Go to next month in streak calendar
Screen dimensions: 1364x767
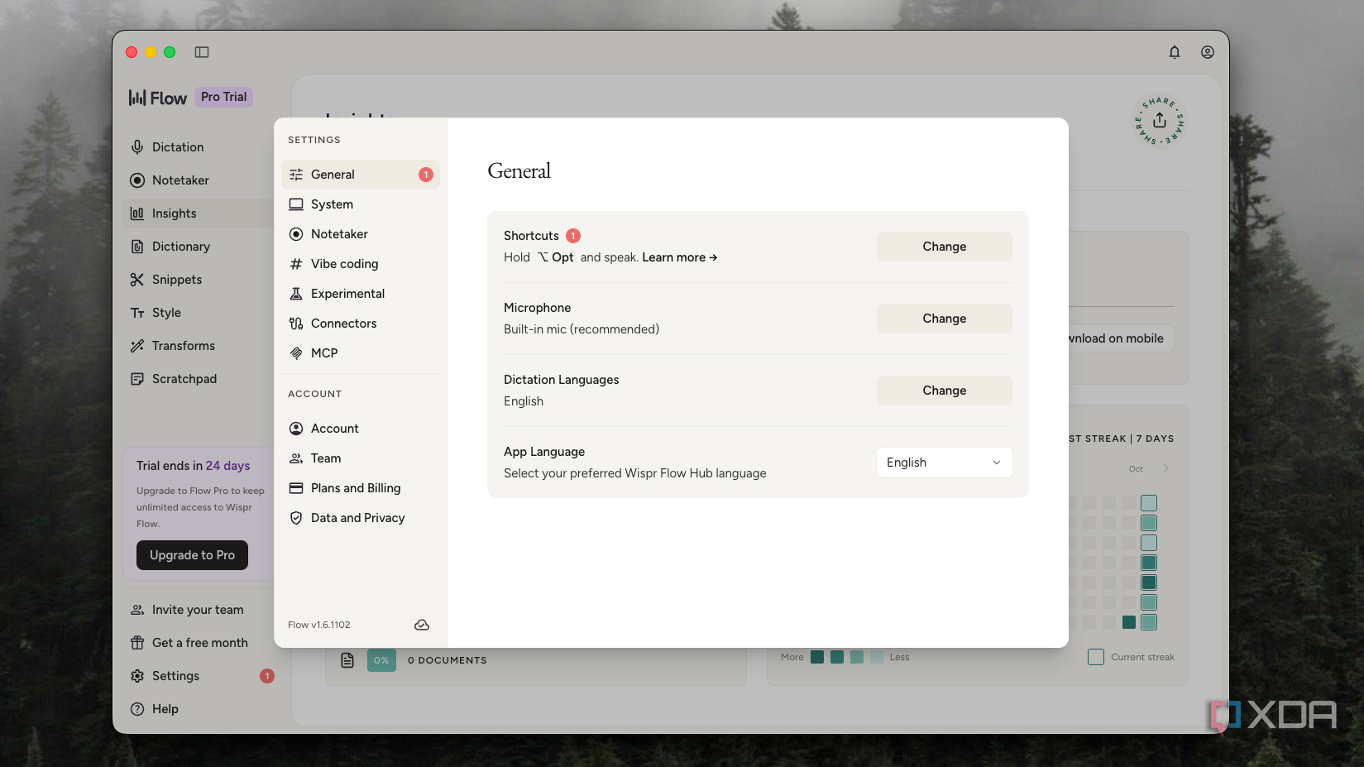click(1165, 468)
